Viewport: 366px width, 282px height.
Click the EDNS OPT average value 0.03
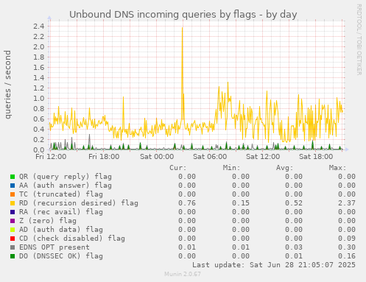coord(293,247)
